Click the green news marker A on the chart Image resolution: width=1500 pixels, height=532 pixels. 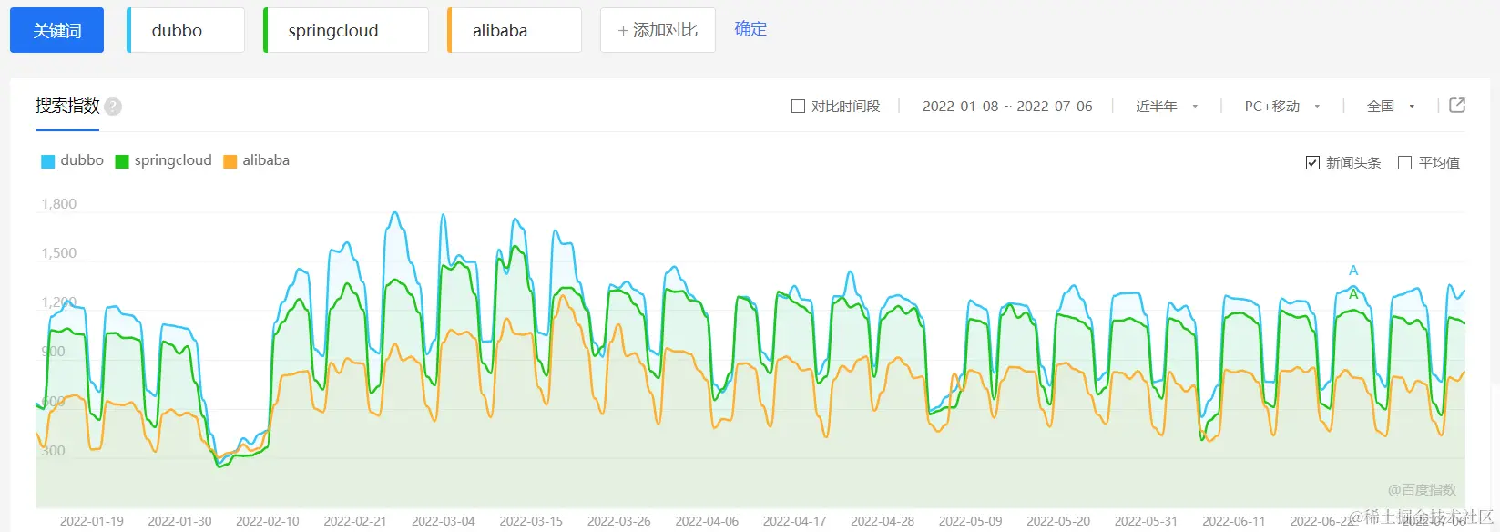pyautogui.click(x=1353, y=294)
